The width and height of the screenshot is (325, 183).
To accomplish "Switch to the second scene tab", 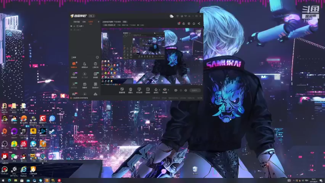I will tap(84, 22).
